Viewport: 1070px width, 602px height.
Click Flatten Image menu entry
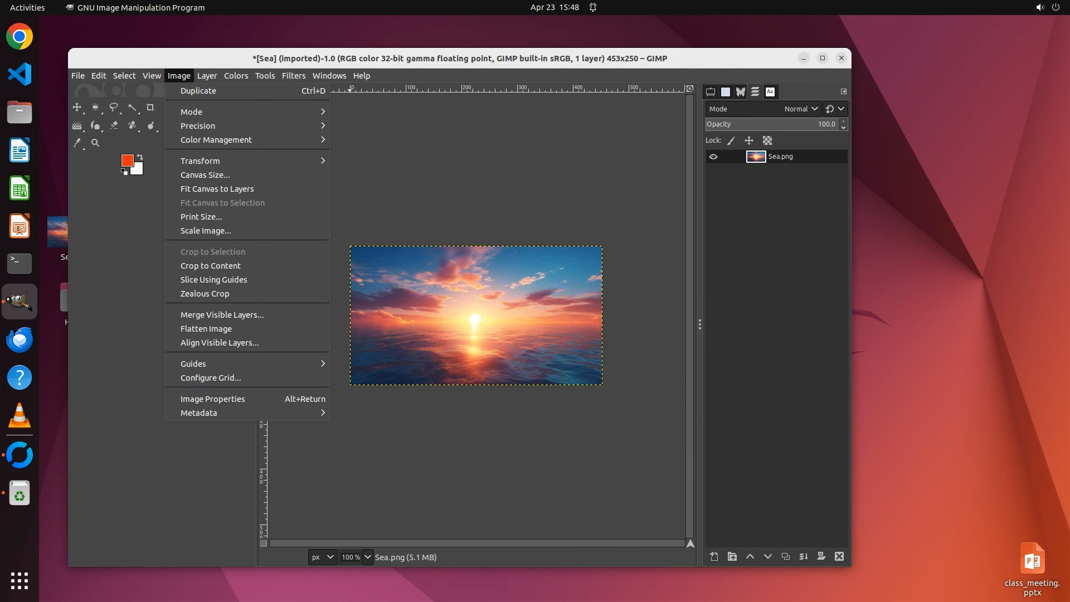coord(206,329)
